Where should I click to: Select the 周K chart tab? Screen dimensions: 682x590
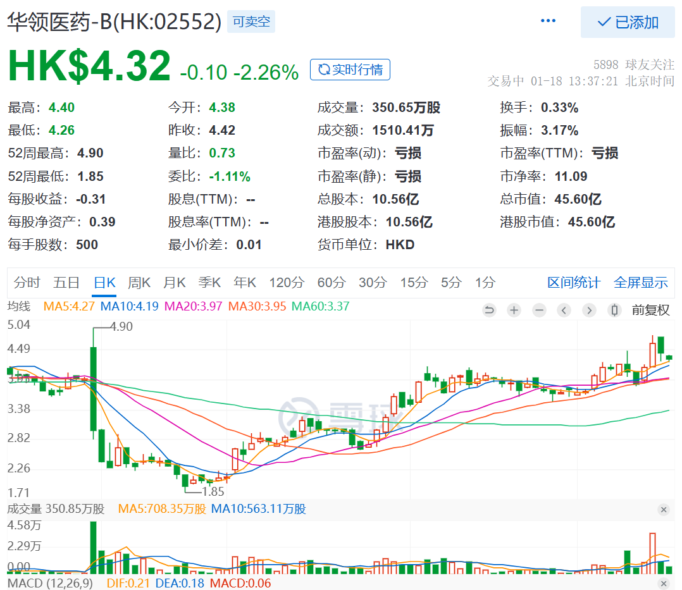click(x=139, y=283)
